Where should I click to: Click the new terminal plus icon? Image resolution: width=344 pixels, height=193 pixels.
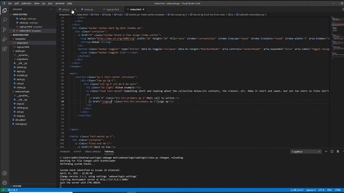click(326, 151)
